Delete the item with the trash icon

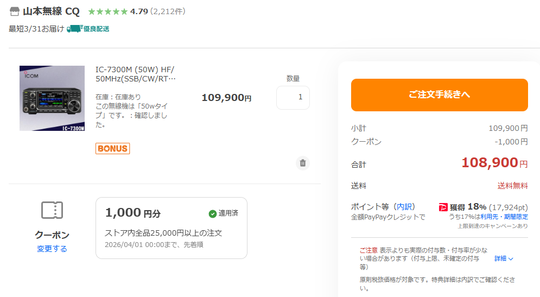pyautogui.click(x=303, y=162)
